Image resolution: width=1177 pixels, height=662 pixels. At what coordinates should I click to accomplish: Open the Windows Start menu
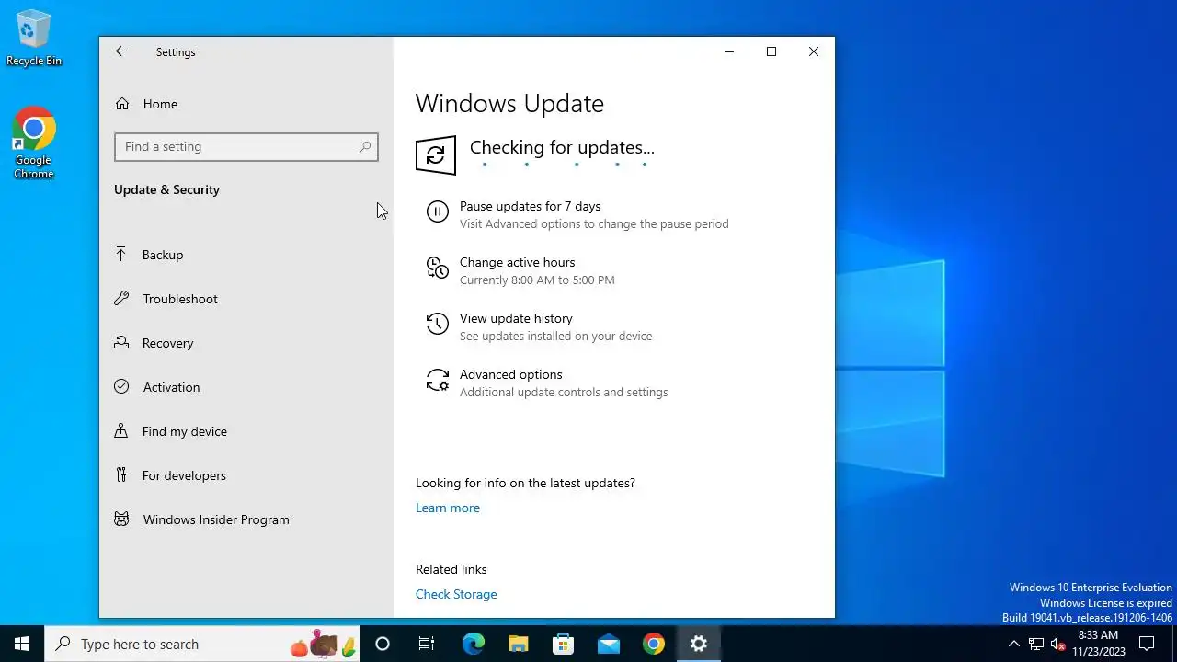[22, 644]
